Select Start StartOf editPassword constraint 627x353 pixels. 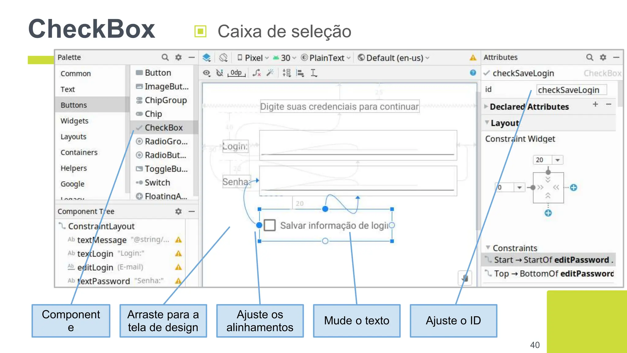[x=548, y=260]
